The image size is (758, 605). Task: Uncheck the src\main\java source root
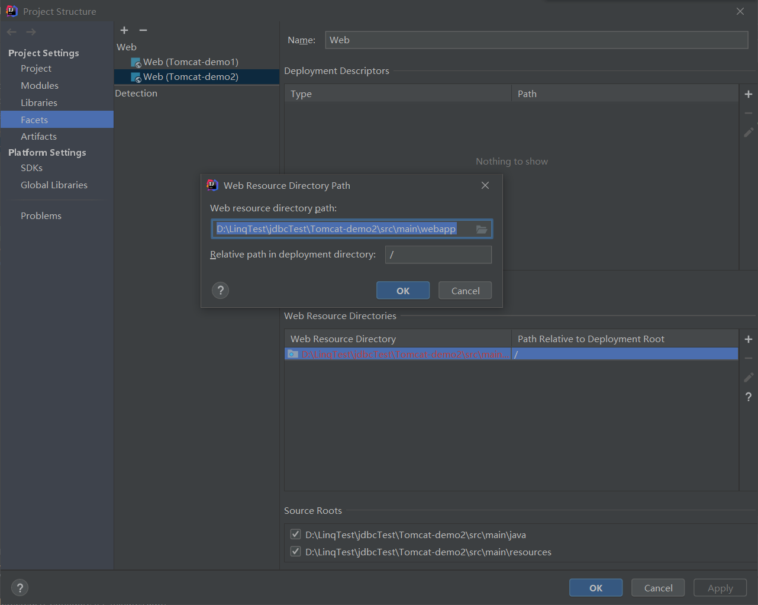[x=295, y=535]
